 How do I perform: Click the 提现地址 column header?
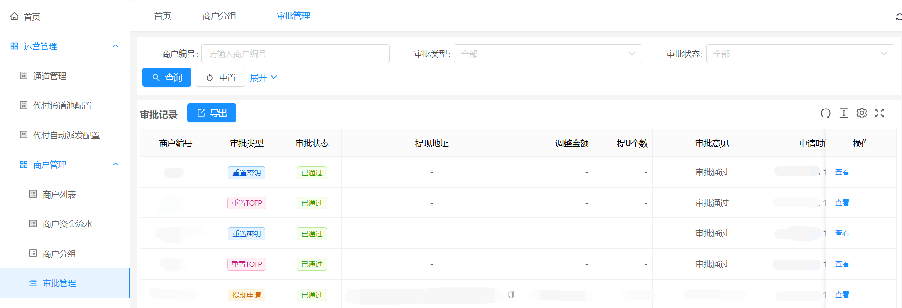pos(432,143)
